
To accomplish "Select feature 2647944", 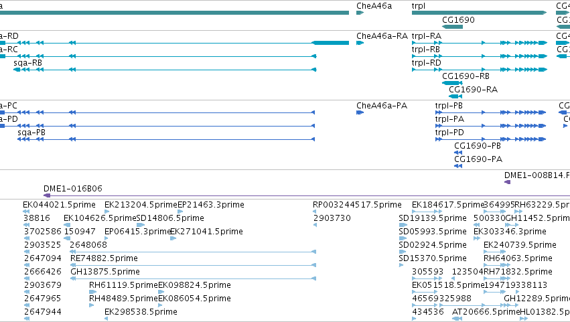I will 42,312.
